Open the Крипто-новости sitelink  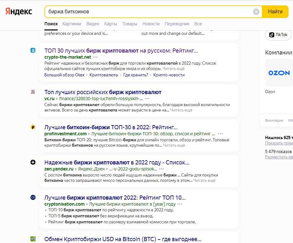pyautogui.click(x=169, y=75)
